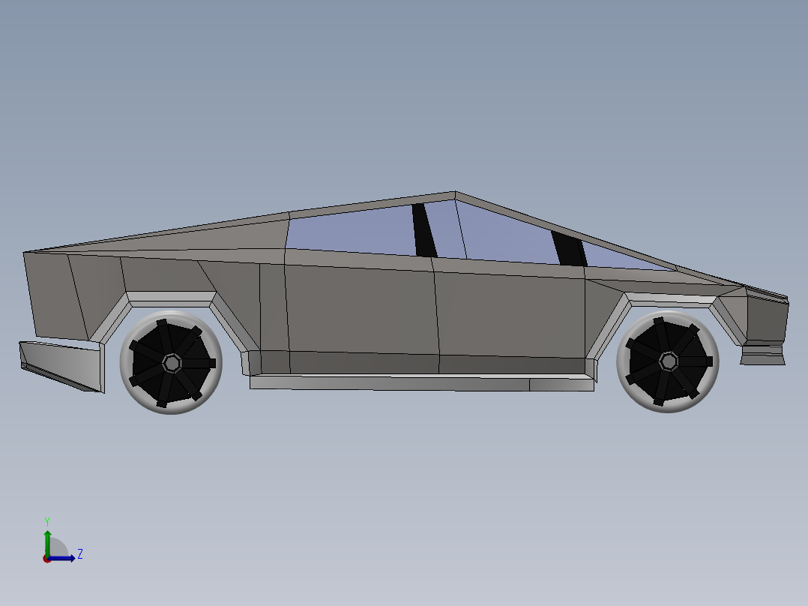
Task: Select the black pillar between the door windows
Action: click(424, 230)
